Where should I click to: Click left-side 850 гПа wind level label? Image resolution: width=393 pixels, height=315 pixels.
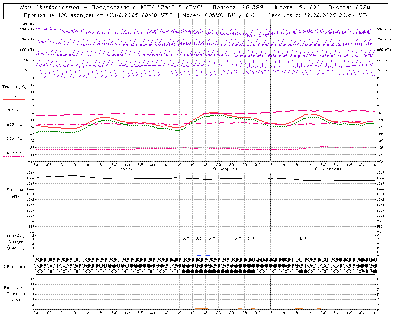(27, 50)
